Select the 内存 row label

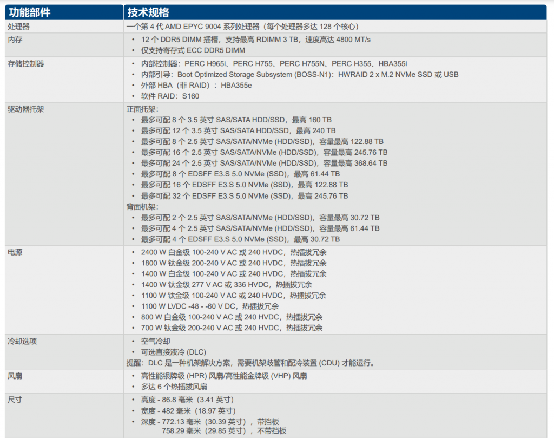point(15,40)
